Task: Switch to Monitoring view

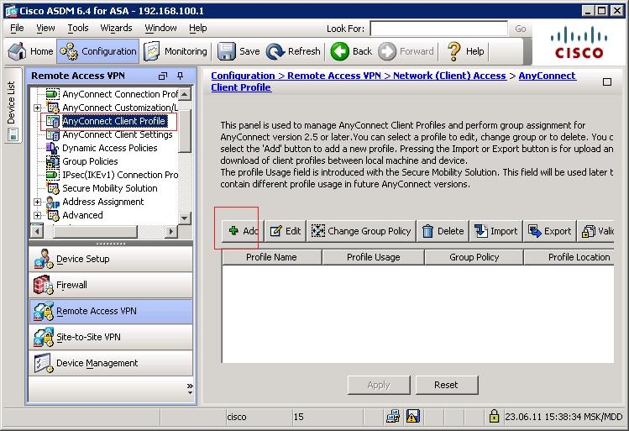Action: 176,51
